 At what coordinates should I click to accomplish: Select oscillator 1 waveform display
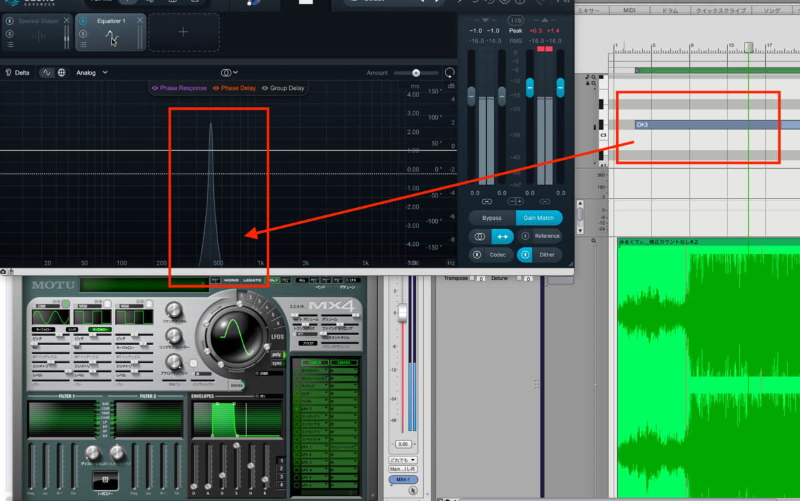click(x=51, y=317)
